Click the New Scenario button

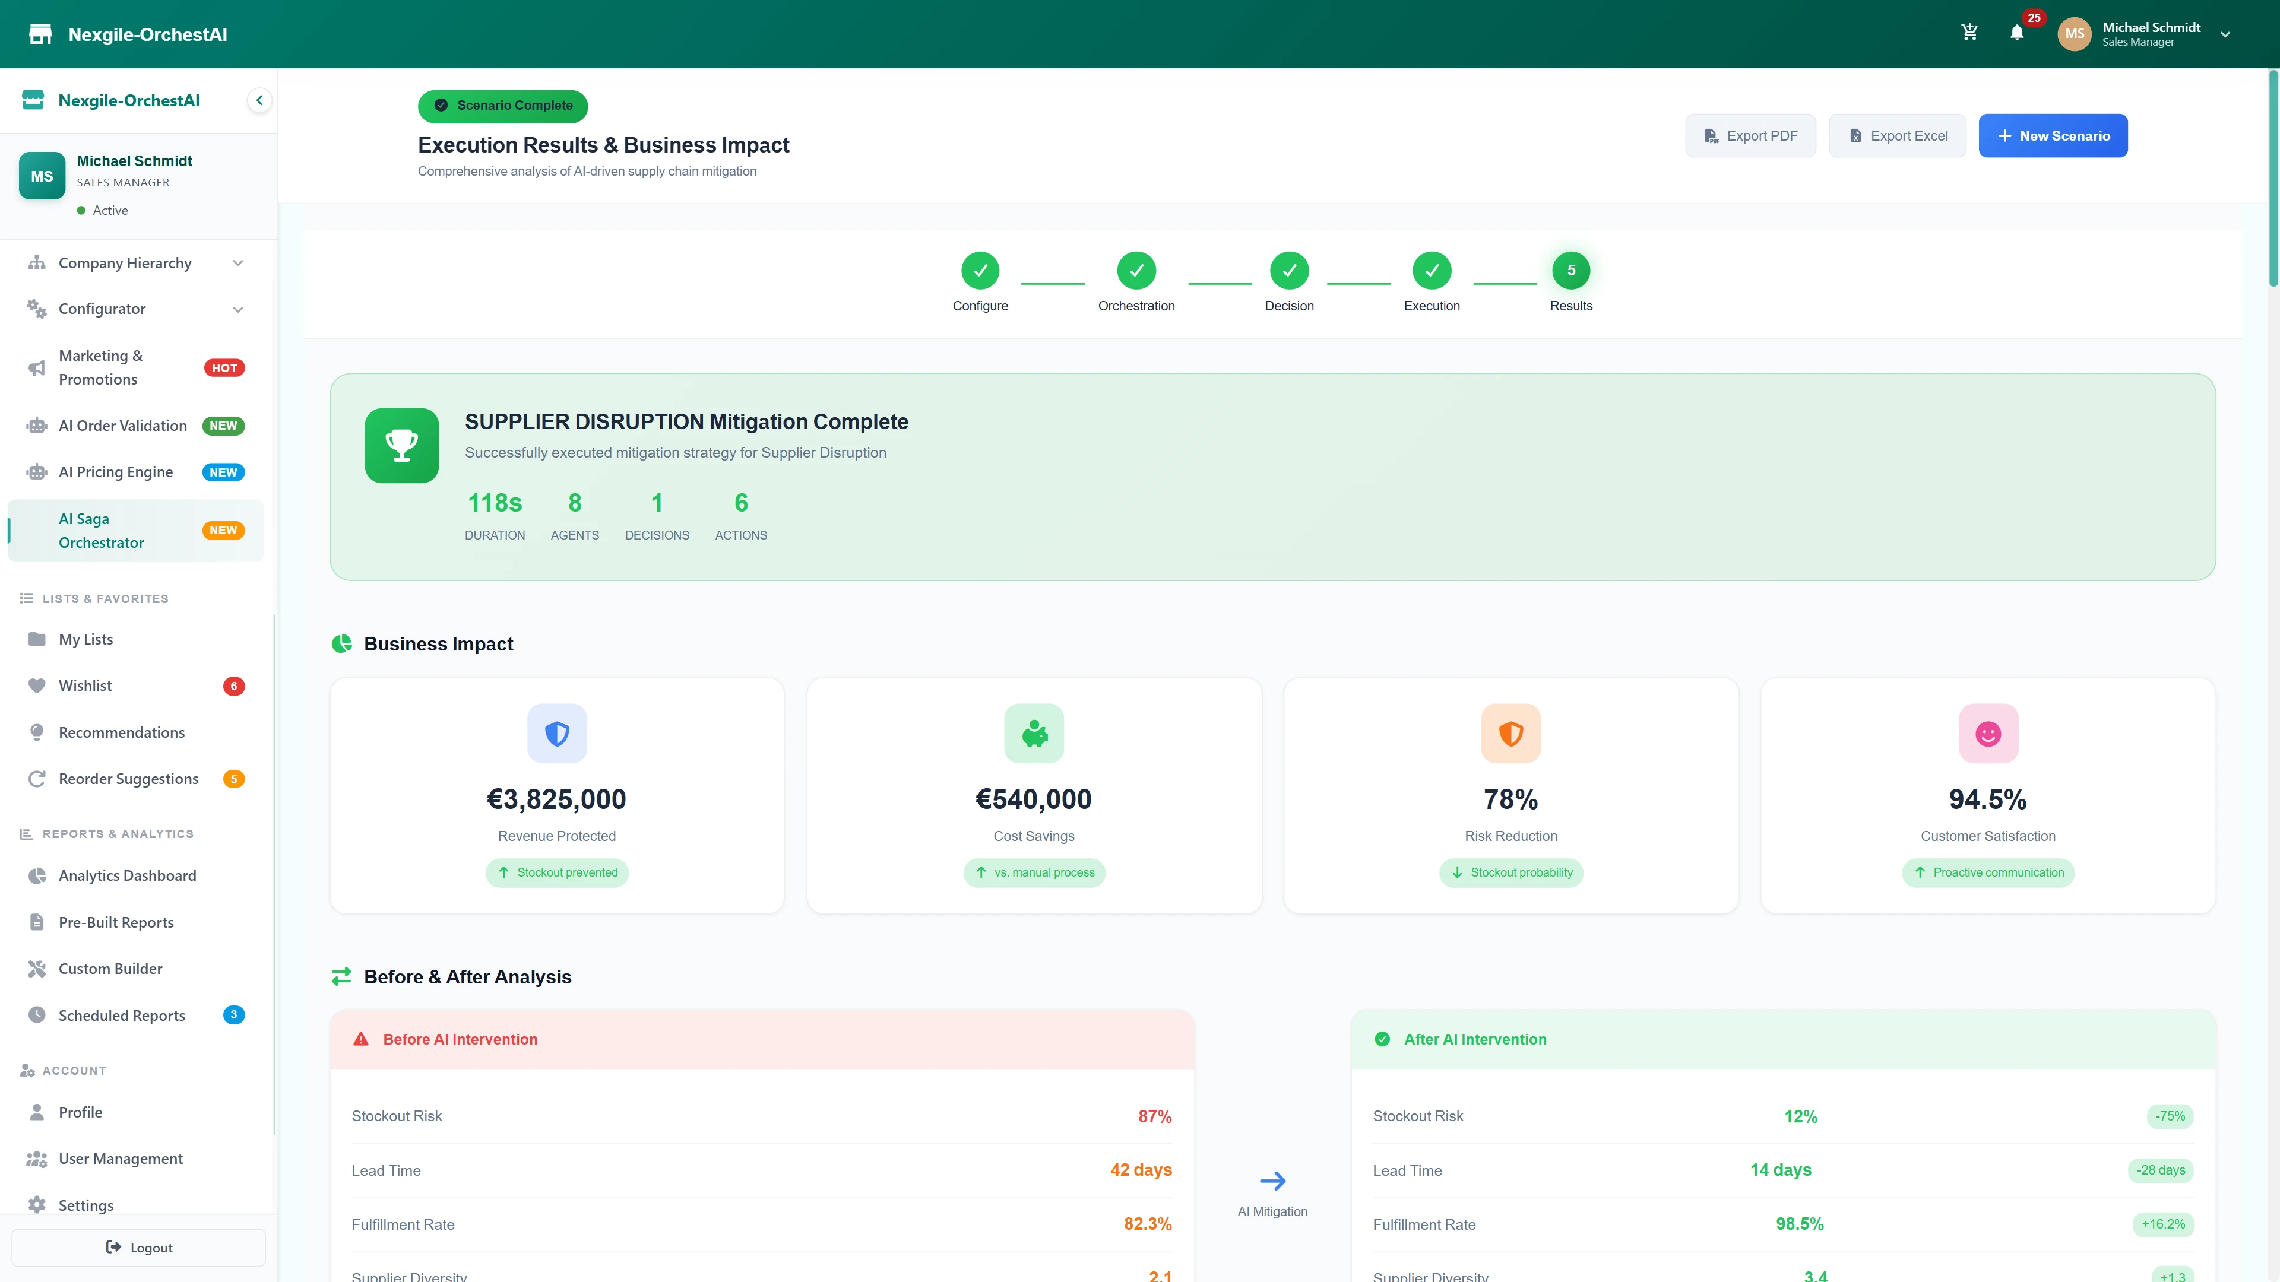[x=2053, y=135]
